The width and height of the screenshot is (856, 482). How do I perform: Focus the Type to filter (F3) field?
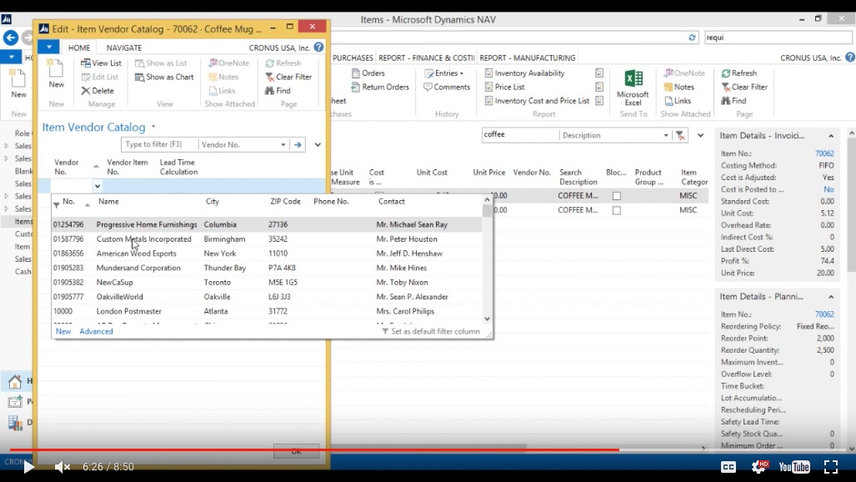[159, 145]
